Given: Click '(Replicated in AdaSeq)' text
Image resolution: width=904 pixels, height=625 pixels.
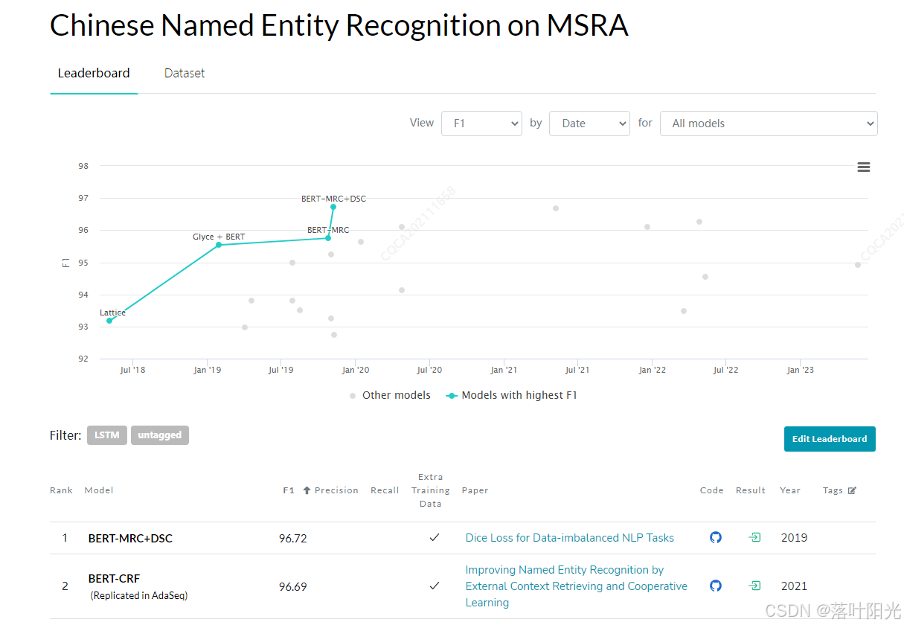Looking at the screenshot, I should tap(139, 596).
